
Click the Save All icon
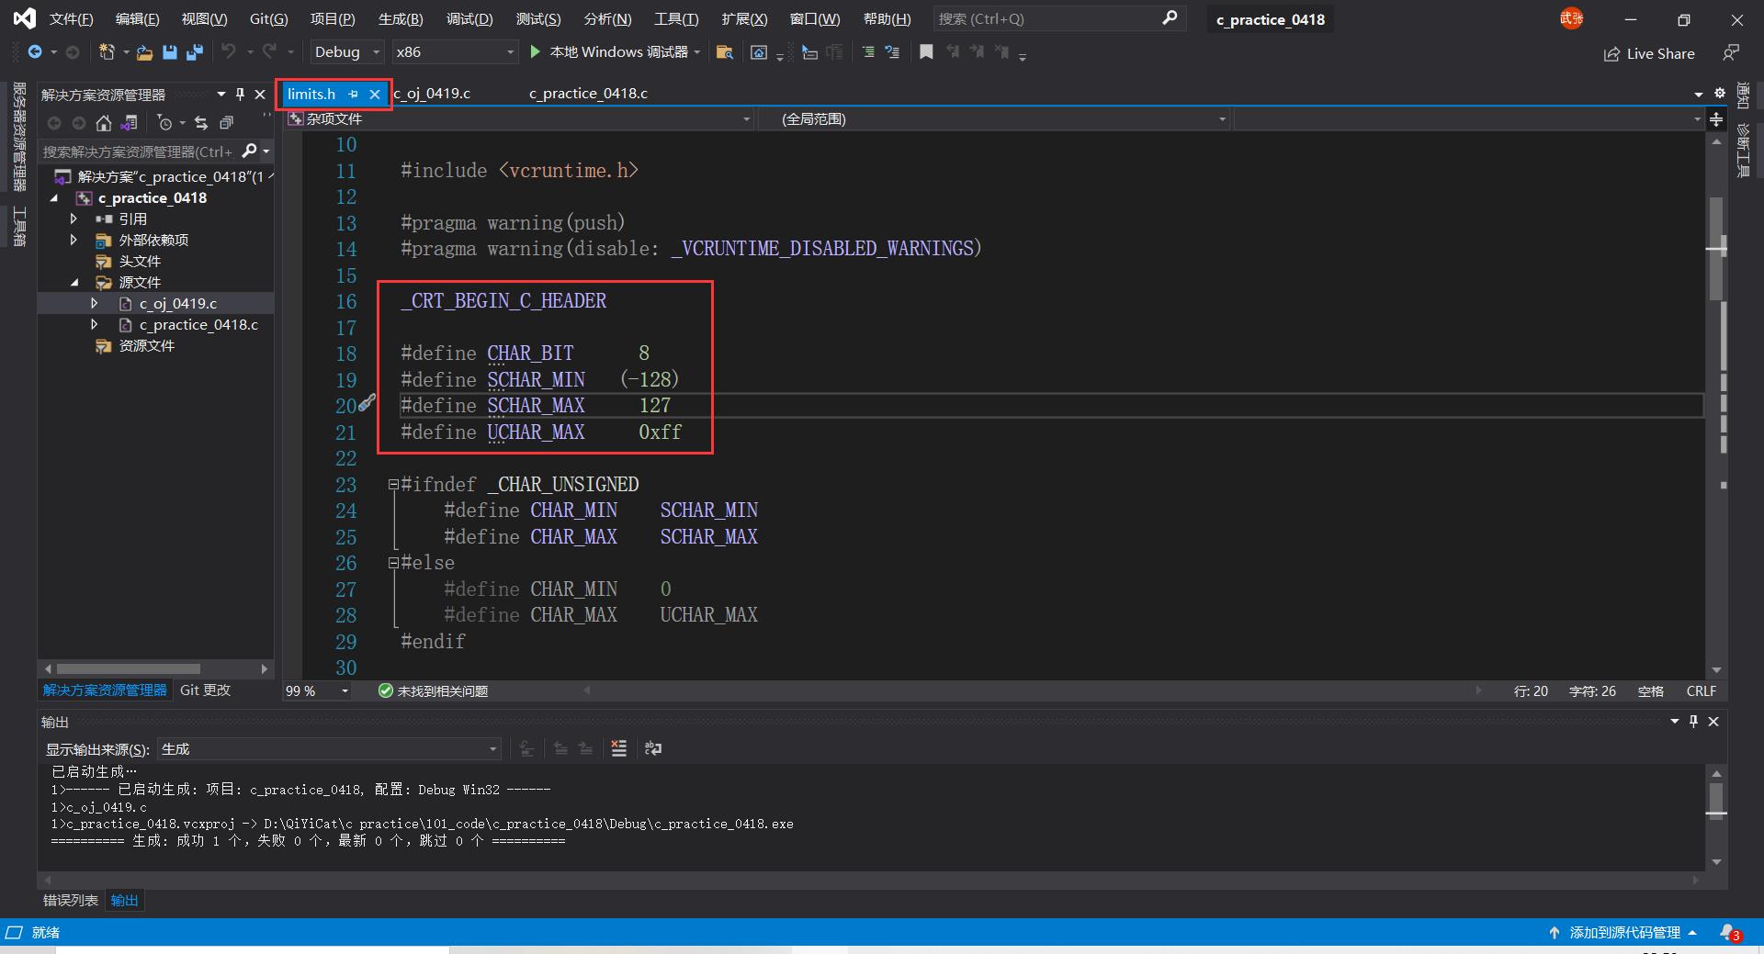[194, 52]
